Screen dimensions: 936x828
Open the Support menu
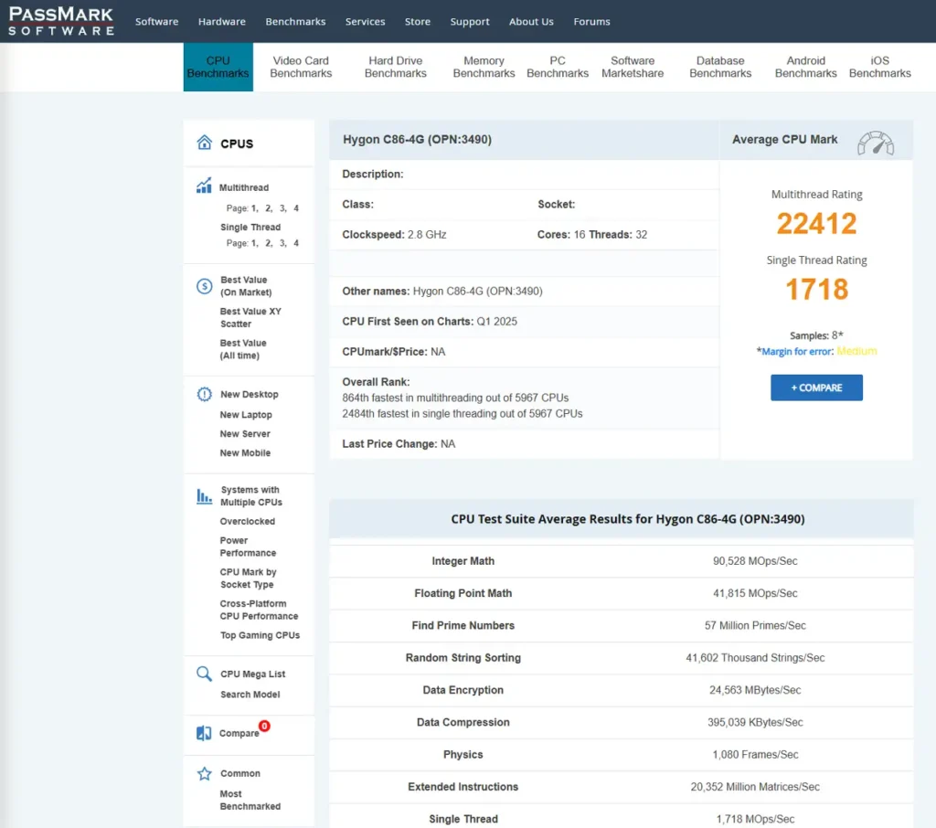pyautogui.click(x=469, y=22)
